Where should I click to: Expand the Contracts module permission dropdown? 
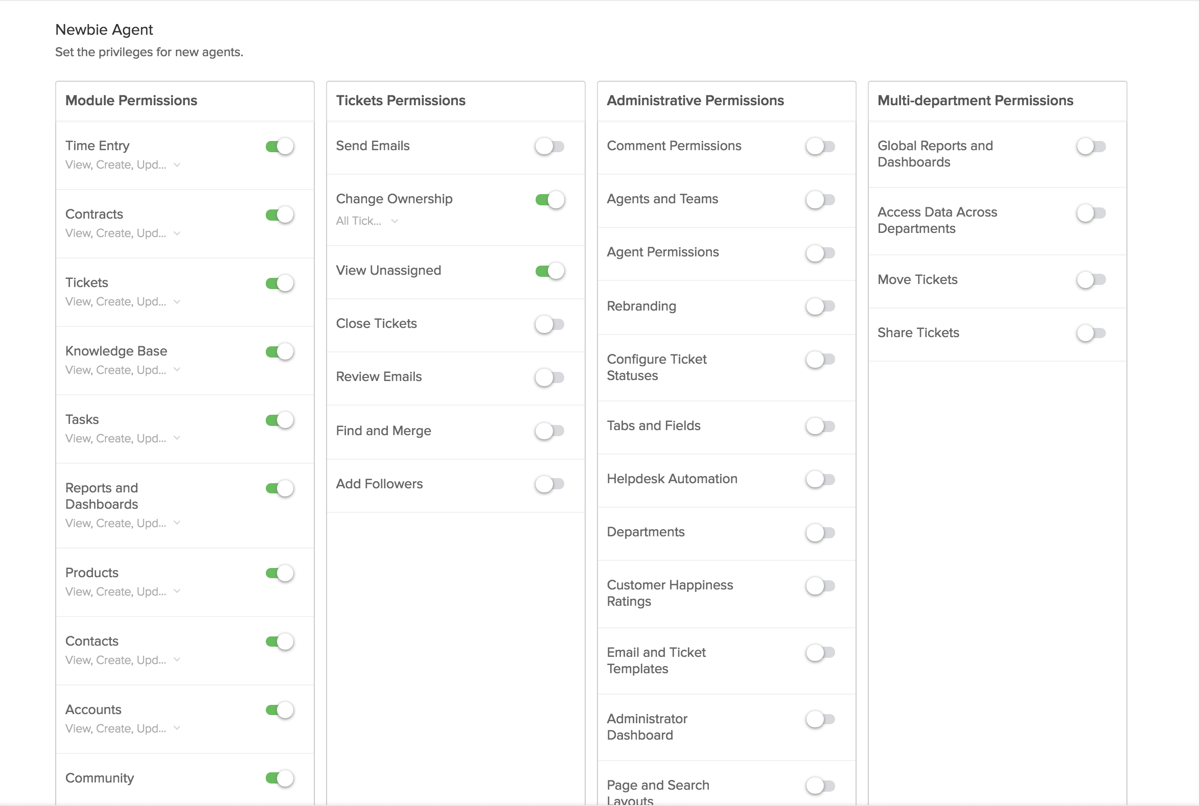(177, 234)
